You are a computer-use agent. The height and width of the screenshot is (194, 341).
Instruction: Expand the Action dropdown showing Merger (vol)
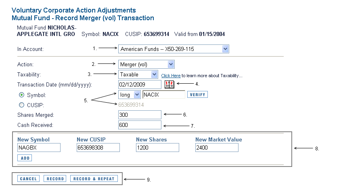(x=146, y=64)
